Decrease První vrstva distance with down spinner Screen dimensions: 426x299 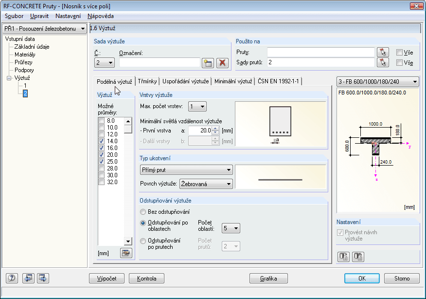tap(215, 132)
